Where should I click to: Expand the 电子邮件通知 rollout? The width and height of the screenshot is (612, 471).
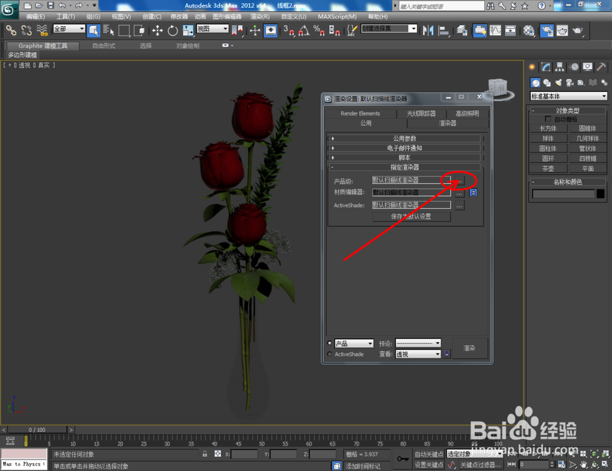point(405,148)
